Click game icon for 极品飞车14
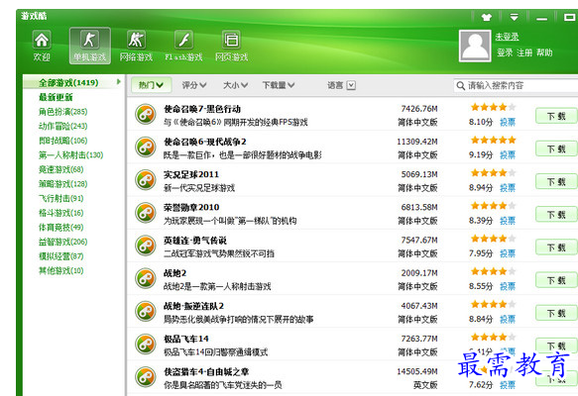The height and width of the screenshot is (396, 578). pos(145,345)
